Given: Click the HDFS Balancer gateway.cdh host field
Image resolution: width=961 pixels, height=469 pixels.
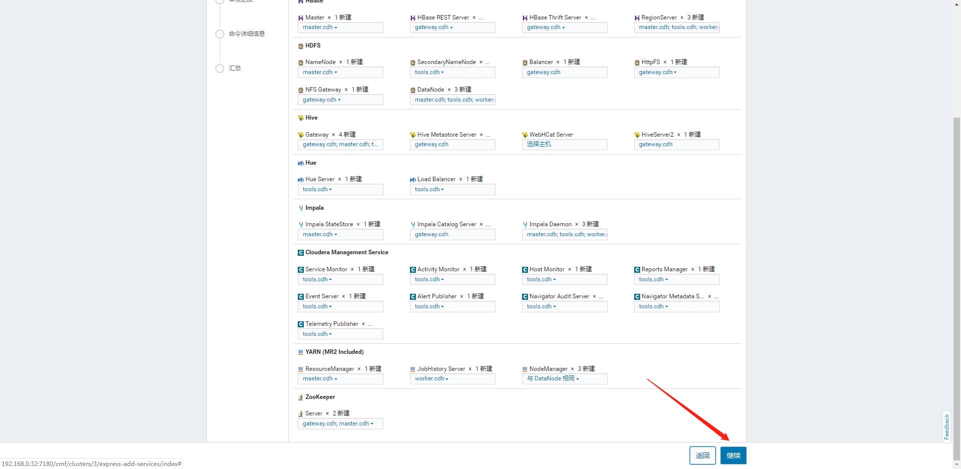Looking at the screenshot, I should [565, 73].
